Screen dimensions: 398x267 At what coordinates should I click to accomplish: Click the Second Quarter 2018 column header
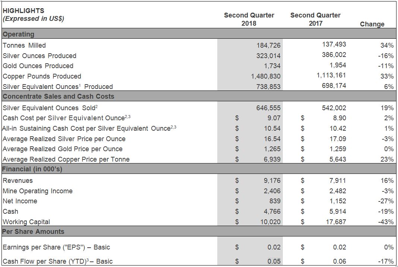point(249,19)
